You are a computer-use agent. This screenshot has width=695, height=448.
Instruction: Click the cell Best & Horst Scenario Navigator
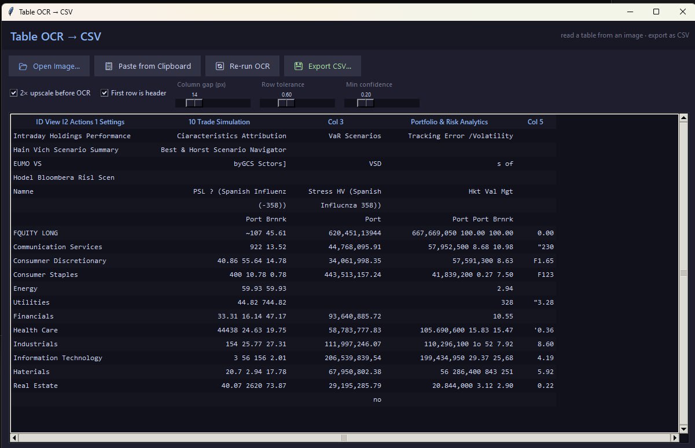tap(223, 150)
